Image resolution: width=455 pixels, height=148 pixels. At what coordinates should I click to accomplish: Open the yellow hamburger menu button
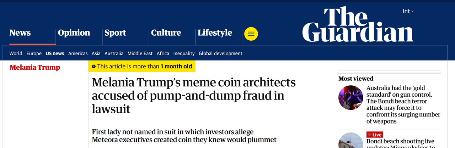point(251,34)
